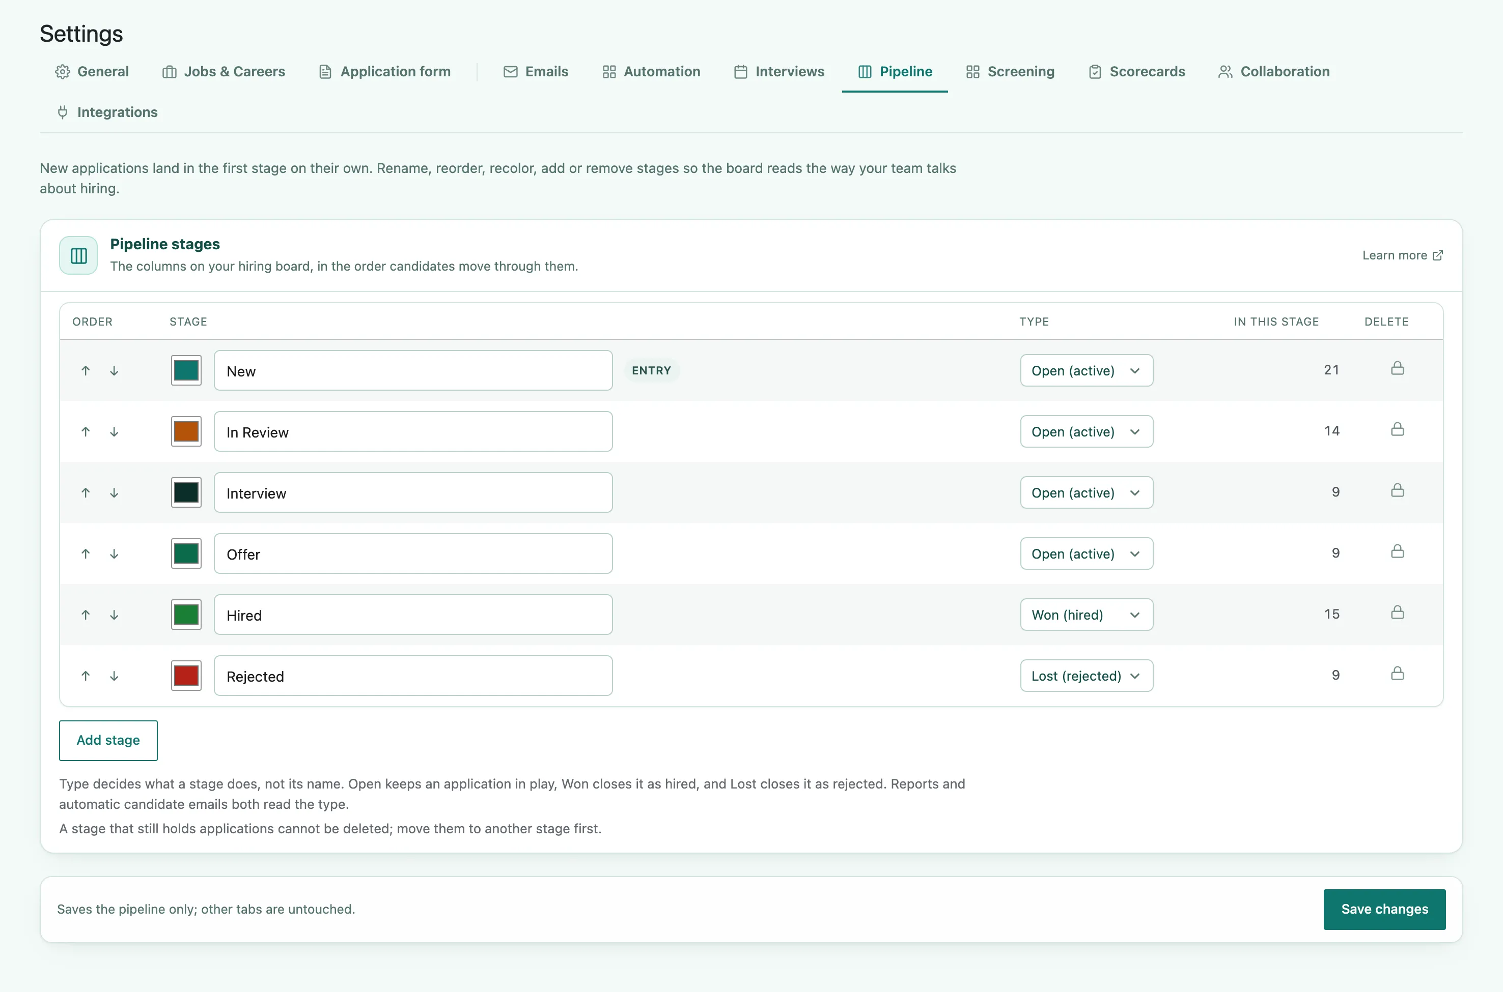1503x992 pixels.
Task: Go to the Interviews tab
Action: pyautogui.click(x=780, y=72)
